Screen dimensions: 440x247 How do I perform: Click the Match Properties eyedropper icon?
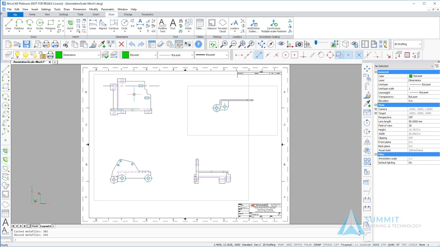pos(102,44)
